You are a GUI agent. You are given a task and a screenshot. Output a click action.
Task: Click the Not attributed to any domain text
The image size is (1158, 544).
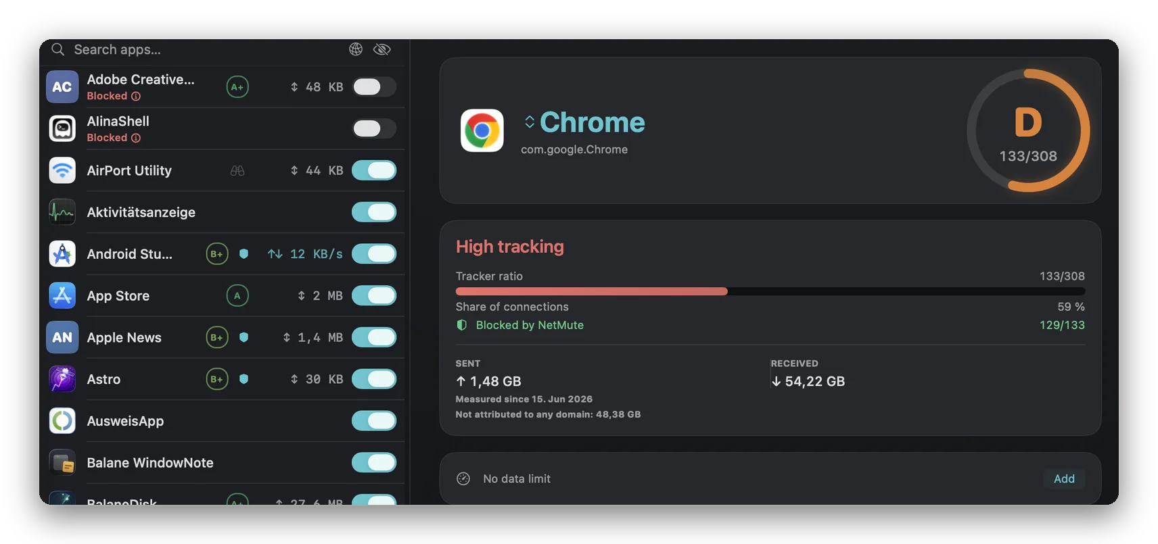(548, 414)
